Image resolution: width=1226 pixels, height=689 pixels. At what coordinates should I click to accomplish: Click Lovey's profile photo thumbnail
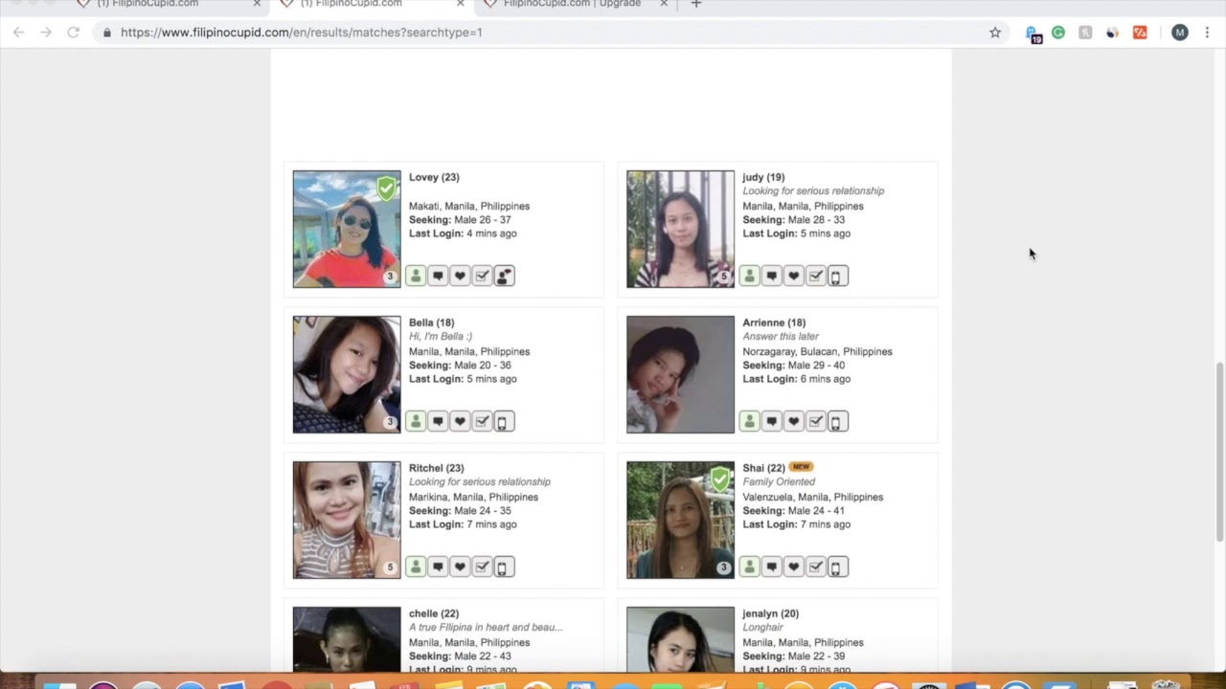(x=347, y=229)
